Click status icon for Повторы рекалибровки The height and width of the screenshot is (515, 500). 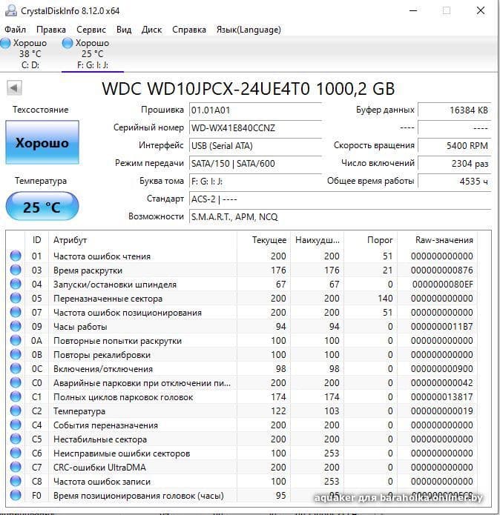pos(16,355)
